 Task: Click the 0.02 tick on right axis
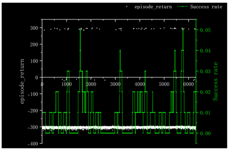[x=205, y=92]
